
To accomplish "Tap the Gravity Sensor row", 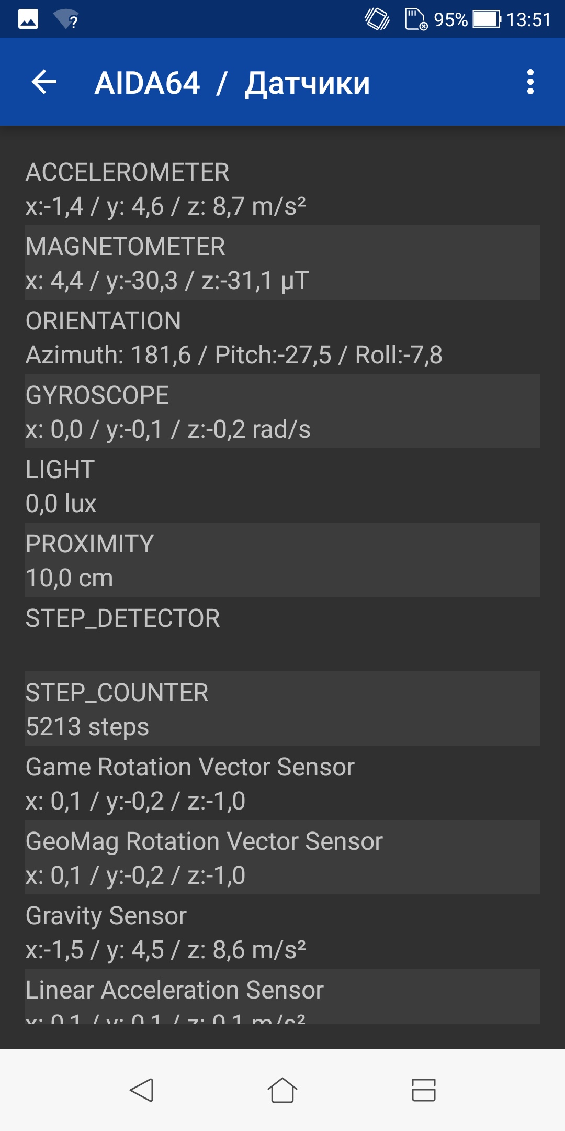I will tap(282, 932).
